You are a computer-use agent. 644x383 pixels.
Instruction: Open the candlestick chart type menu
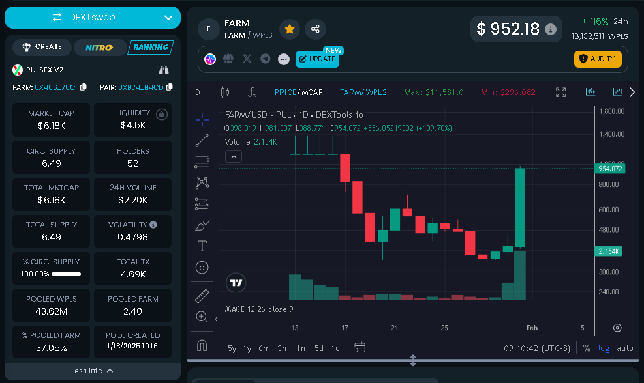(225, 92)
